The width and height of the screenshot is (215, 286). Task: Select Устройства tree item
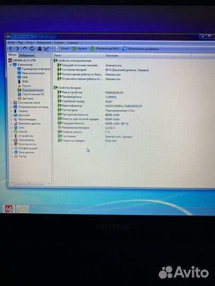click(23, 136)
